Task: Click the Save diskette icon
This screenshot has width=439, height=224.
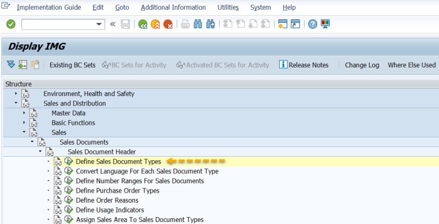Action: (x=125, y=25)
